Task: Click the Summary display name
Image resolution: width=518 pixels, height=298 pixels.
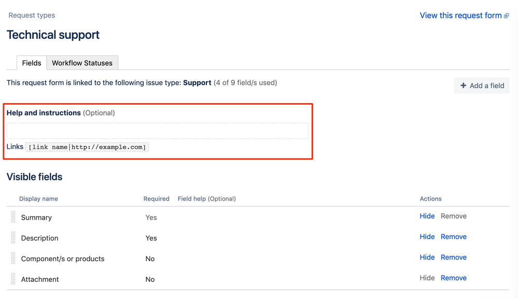Action: (36, 218)
